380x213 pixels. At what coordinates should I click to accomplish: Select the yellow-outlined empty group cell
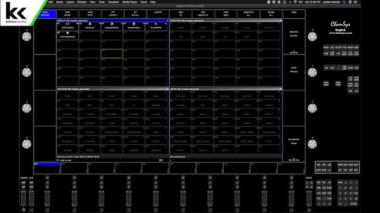[x=112, y=54]
